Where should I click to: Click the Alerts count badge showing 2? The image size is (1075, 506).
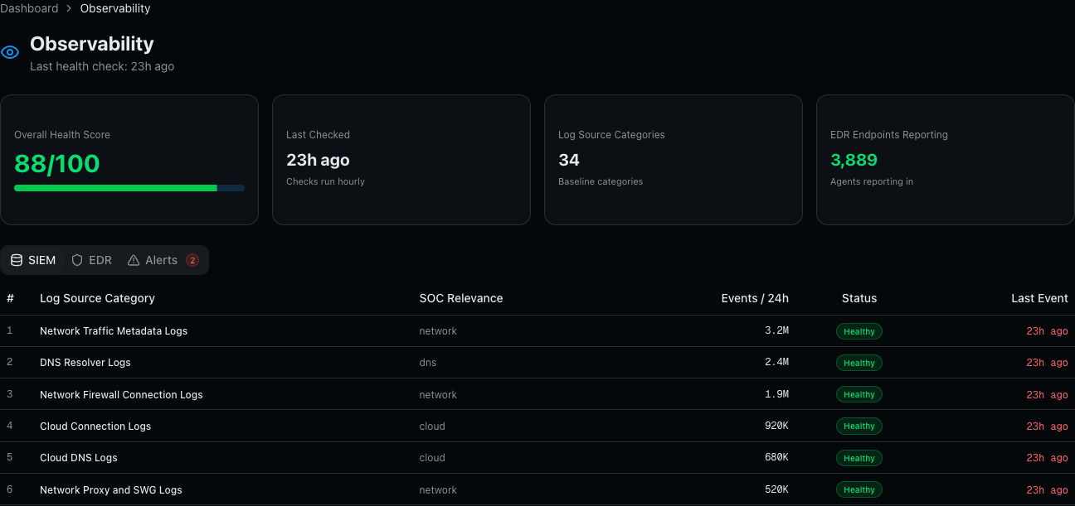pos(192,260)
